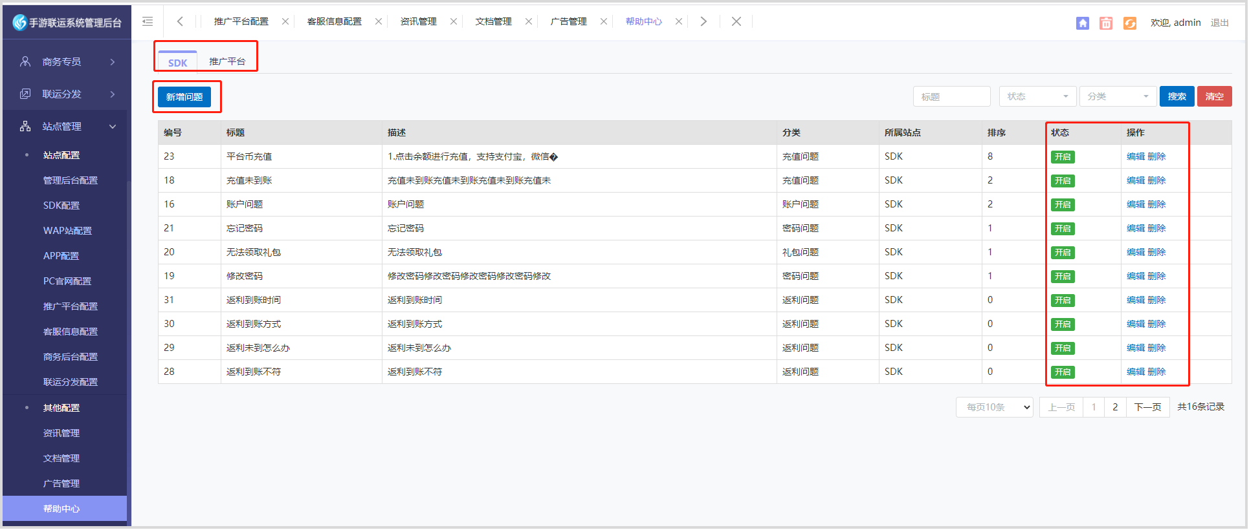Close the 客服信息配置 tab
Screen dimensions: 1249x530
point(379,21)
